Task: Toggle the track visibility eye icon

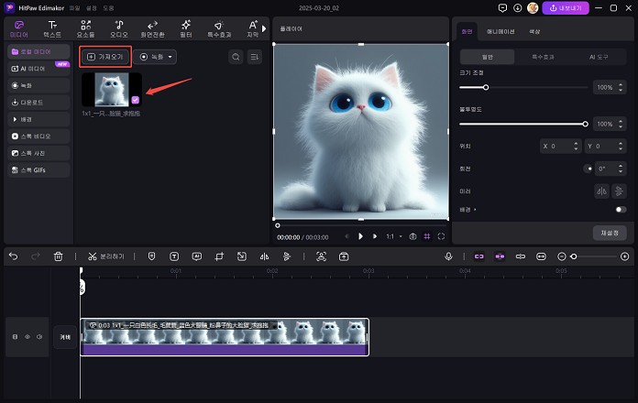Action: tap(27, 337)
